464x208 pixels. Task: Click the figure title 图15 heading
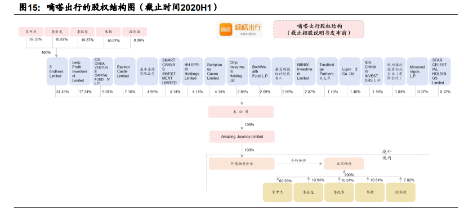118,7
